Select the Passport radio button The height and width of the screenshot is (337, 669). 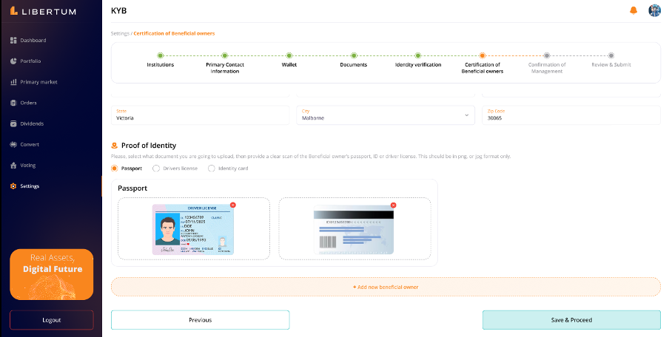pyautogui.click(x=115, y=168)
